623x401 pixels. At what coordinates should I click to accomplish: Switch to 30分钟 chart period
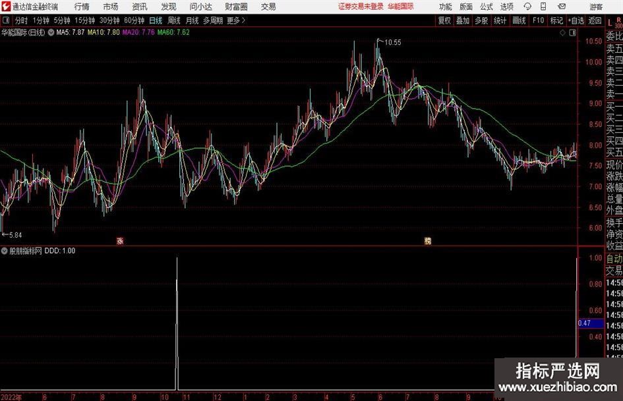(109, 20)
